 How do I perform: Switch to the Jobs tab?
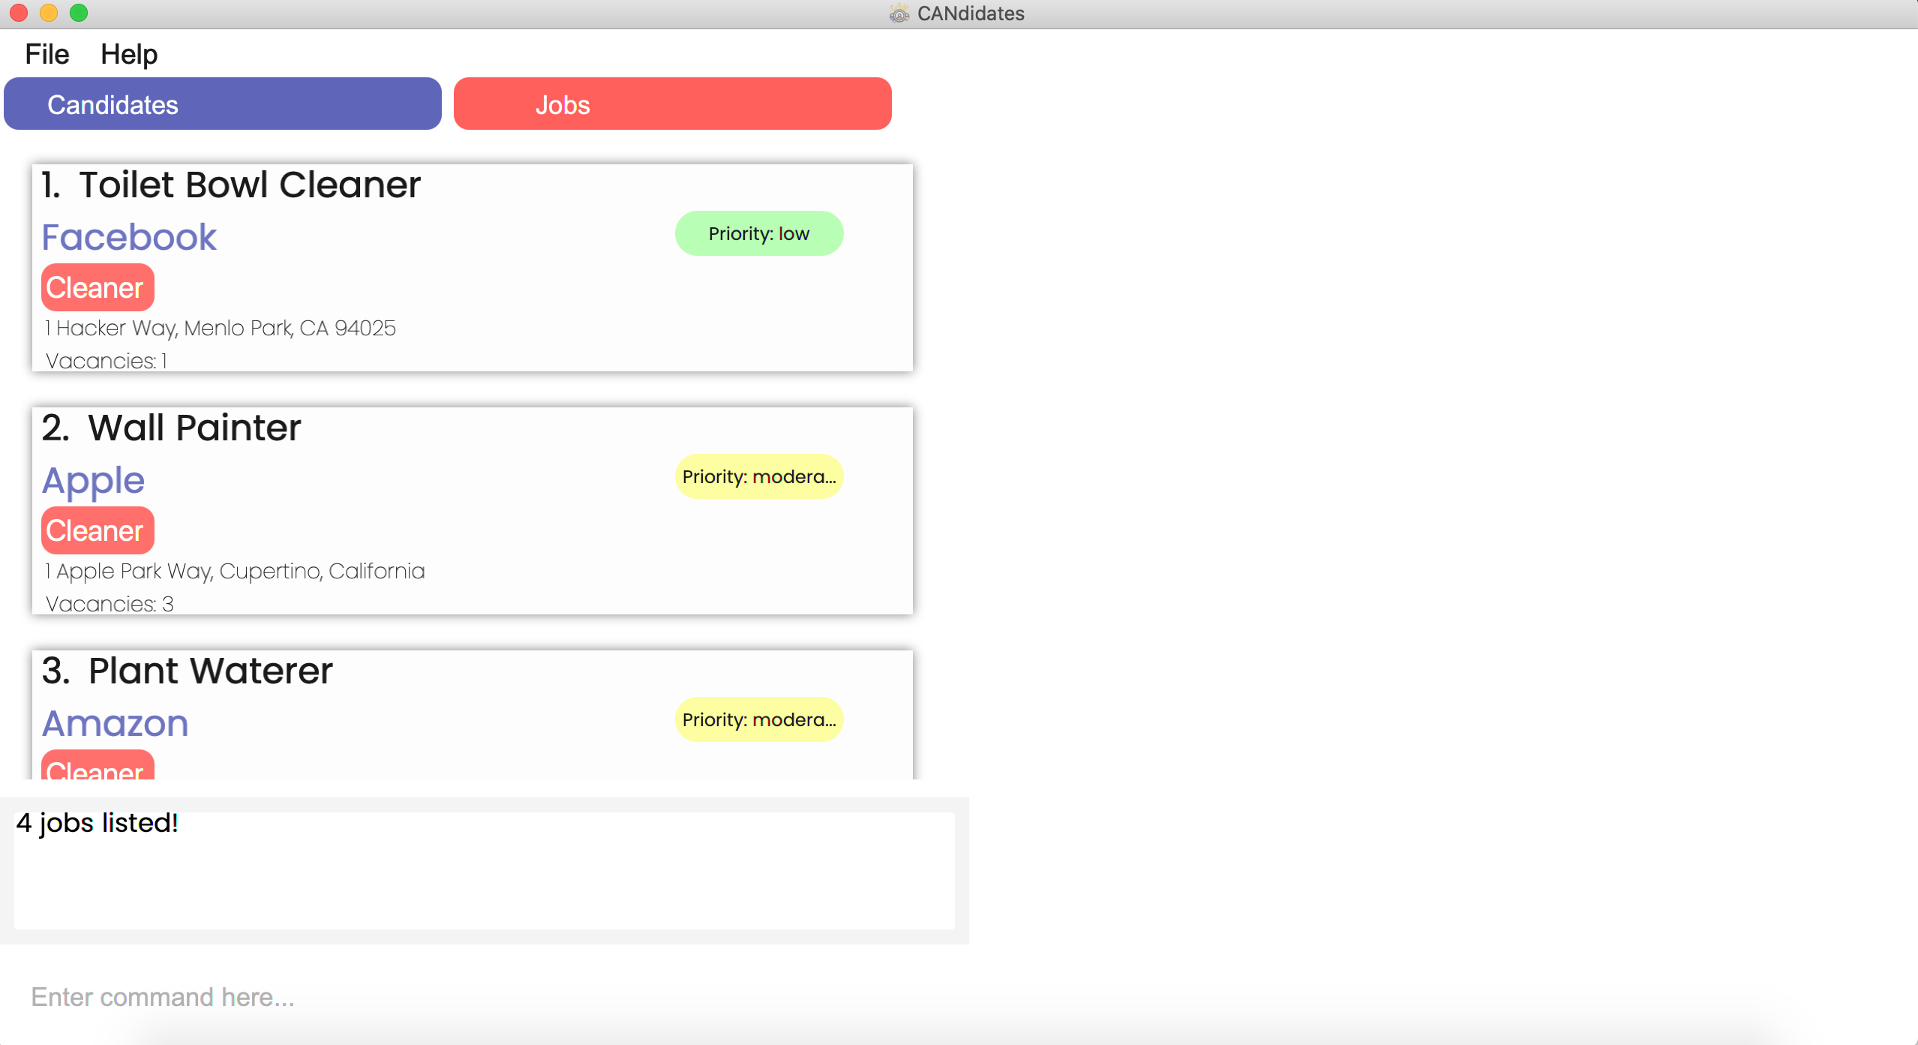pyautogui.click(x=673, y=104)
